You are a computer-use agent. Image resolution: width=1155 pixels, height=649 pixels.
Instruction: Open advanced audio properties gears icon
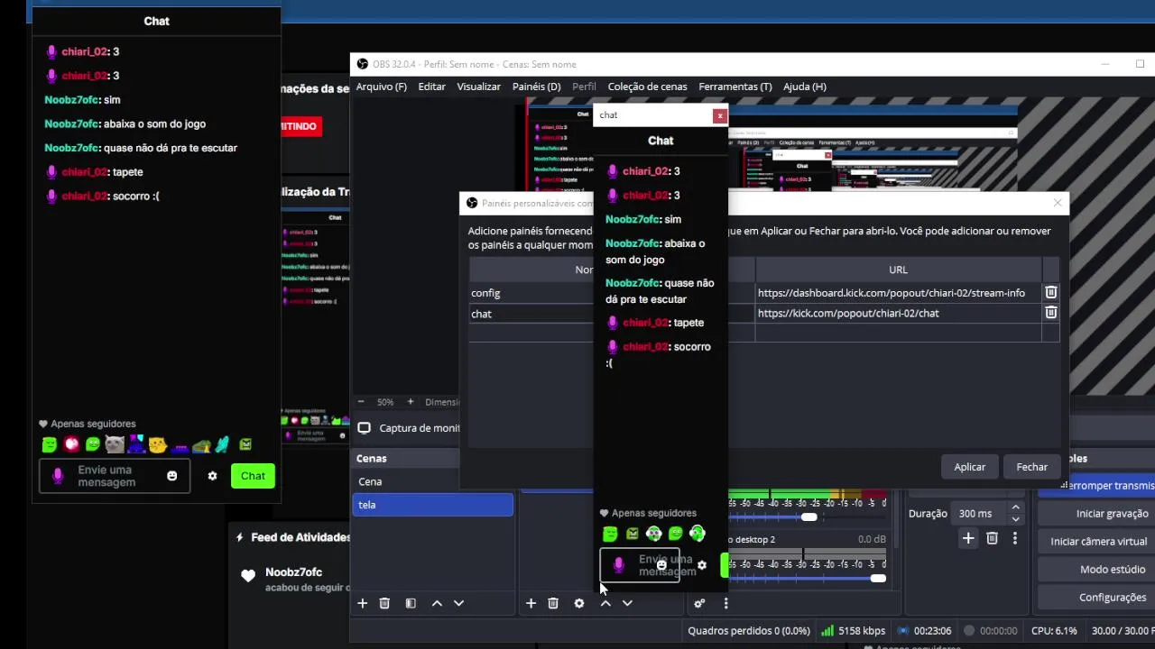click(x=699, y=603)
